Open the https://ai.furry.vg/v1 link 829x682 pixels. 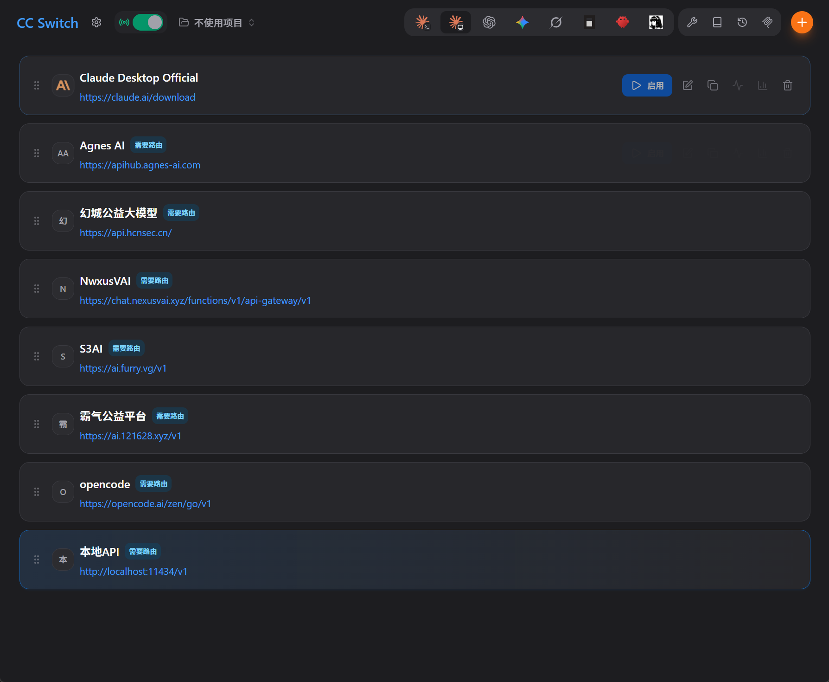[x=123, y=368]
